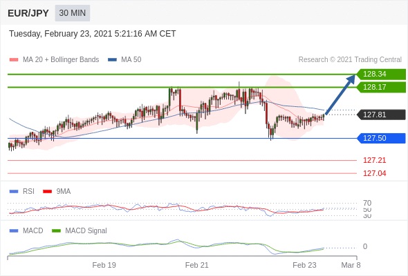Screen dimensions: 408x276
Task: Toggle the 9MA red legend marker
Action: [x=47, y=192]
